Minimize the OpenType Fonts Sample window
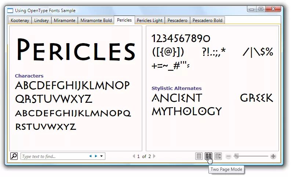The image size is (291, 177). click(252, 9)
